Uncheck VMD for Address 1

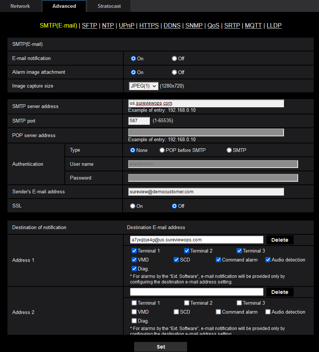point(134,260)
